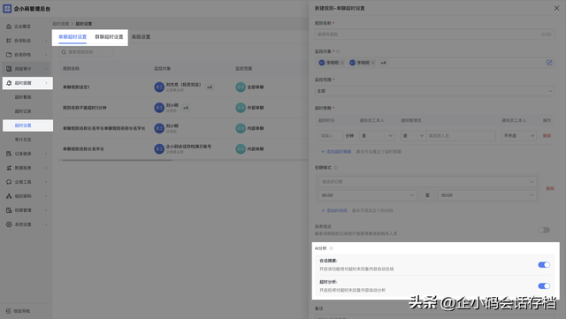Click the 超时提醒 breadcrumb link
This screenshot has height=319, width=566.
60,24
